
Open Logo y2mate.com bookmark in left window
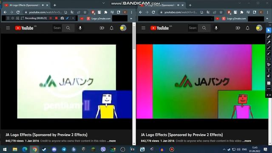tap(99, 18)
